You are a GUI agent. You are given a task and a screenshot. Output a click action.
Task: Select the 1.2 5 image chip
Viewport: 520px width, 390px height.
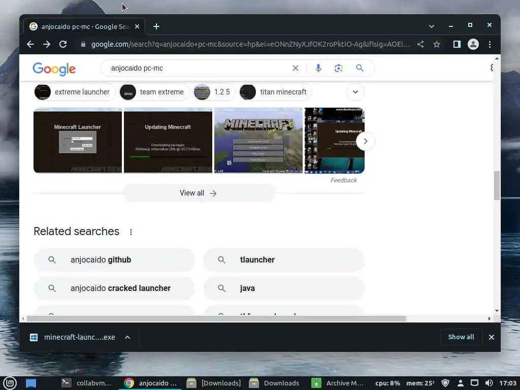pos(214,92)
